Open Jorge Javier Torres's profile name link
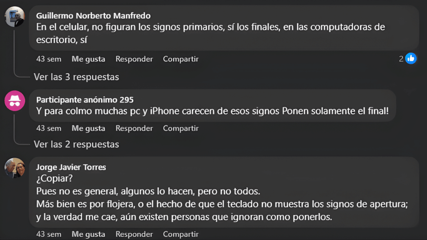Viewport: 427px width, 240px height. coord(71,167)
